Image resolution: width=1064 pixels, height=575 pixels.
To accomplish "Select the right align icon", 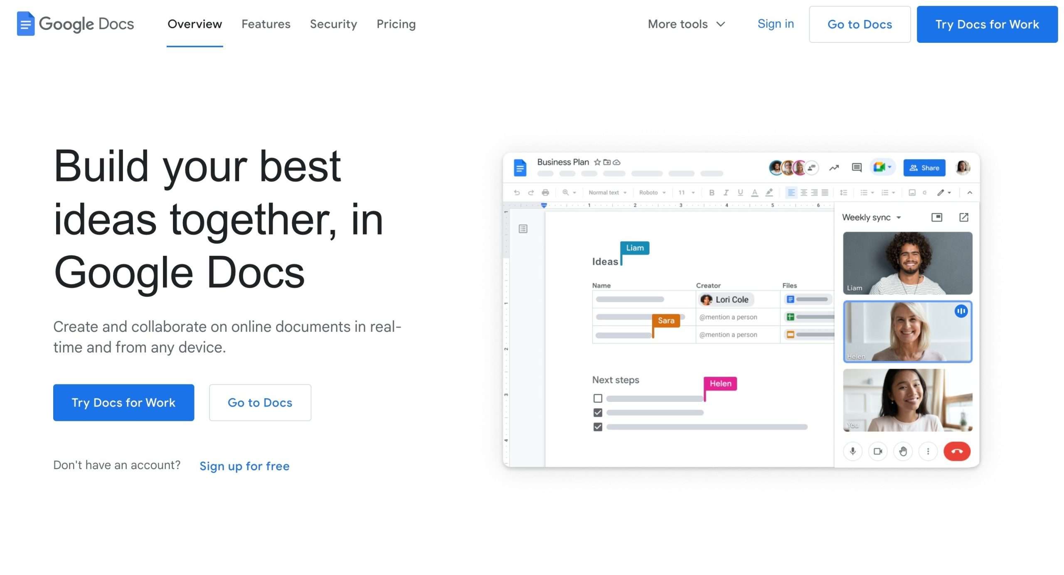I will coord(814,193).
